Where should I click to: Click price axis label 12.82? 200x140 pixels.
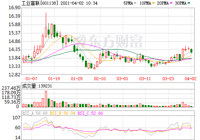[x=15, y=74]
